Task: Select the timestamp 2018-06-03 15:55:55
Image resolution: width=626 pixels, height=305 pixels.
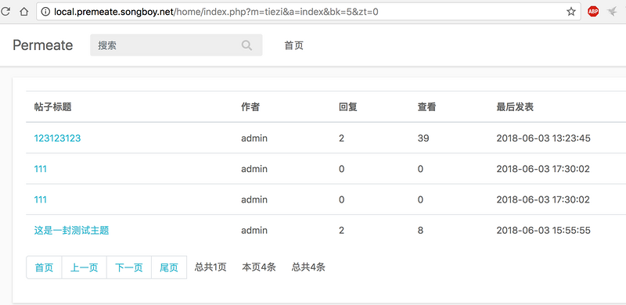Action: [x=543, y=231]
